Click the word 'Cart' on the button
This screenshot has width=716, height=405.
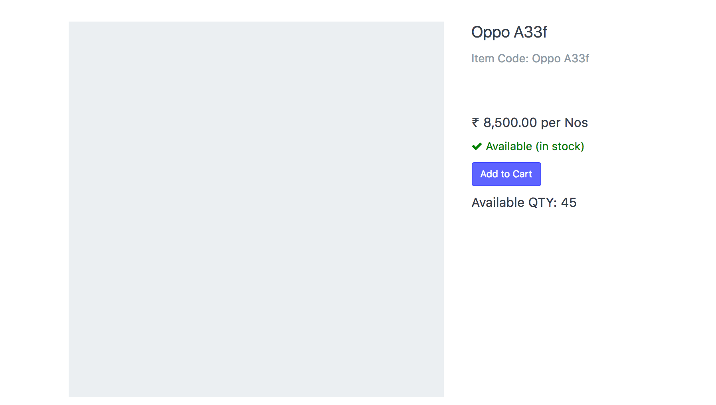point(522,174)
